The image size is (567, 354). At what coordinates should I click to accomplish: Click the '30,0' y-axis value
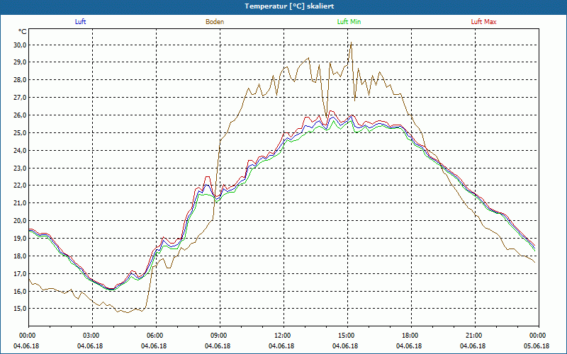(20, 45)
